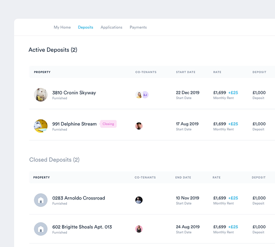Screen dimensions: 275x247
Task: Click the co-tenant avatar for 991 Delphine Stream
Action: point(139,126)
